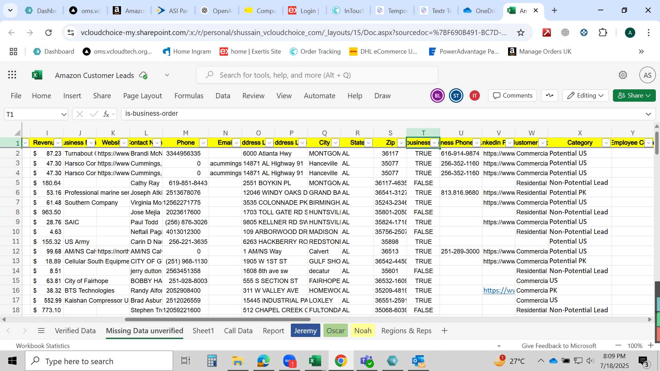Switch to the Verified Data sheet
Image resolution: width=660 pixels, height=371 pixels.
pyautogui.click(x=75, y=330)
